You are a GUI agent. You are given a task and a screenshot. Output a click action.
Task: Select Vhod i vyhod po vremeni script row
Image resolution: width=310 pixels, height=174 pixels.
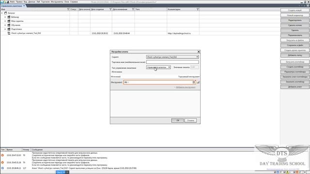coord(100,33)
